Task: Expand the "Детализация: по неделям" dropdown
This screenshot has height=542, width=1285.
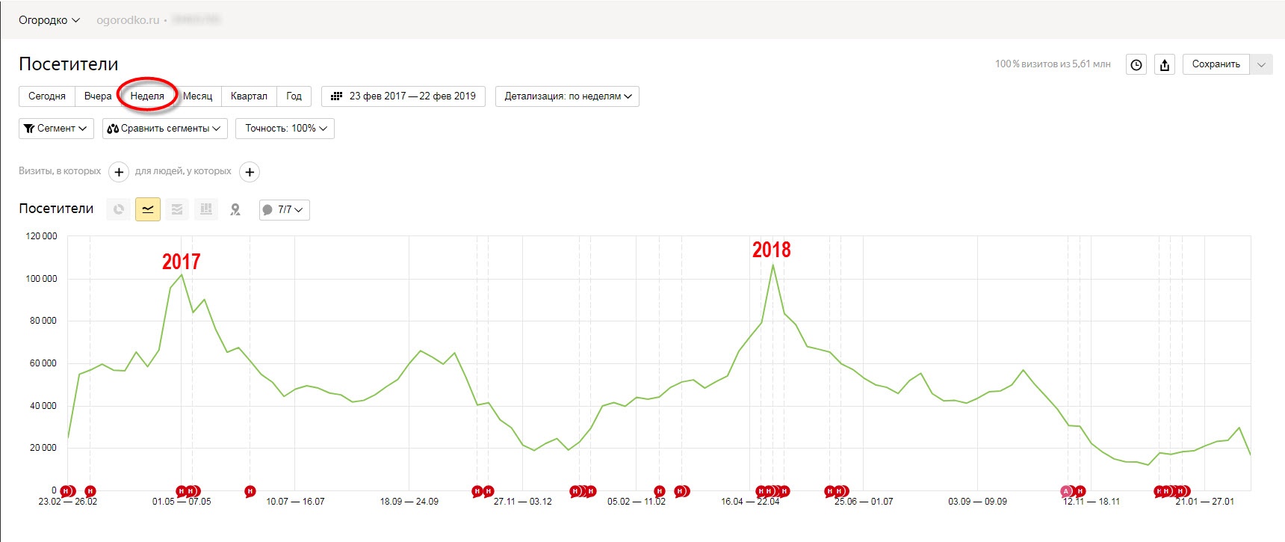Action: tap(567, 96)
